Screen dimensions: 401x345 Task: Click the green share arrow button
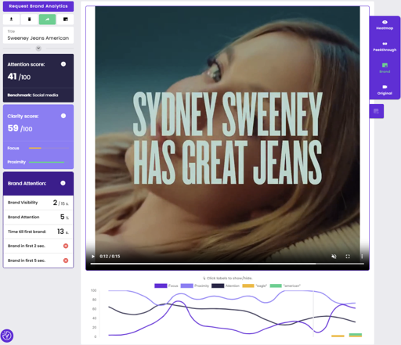tap(47, 20)
